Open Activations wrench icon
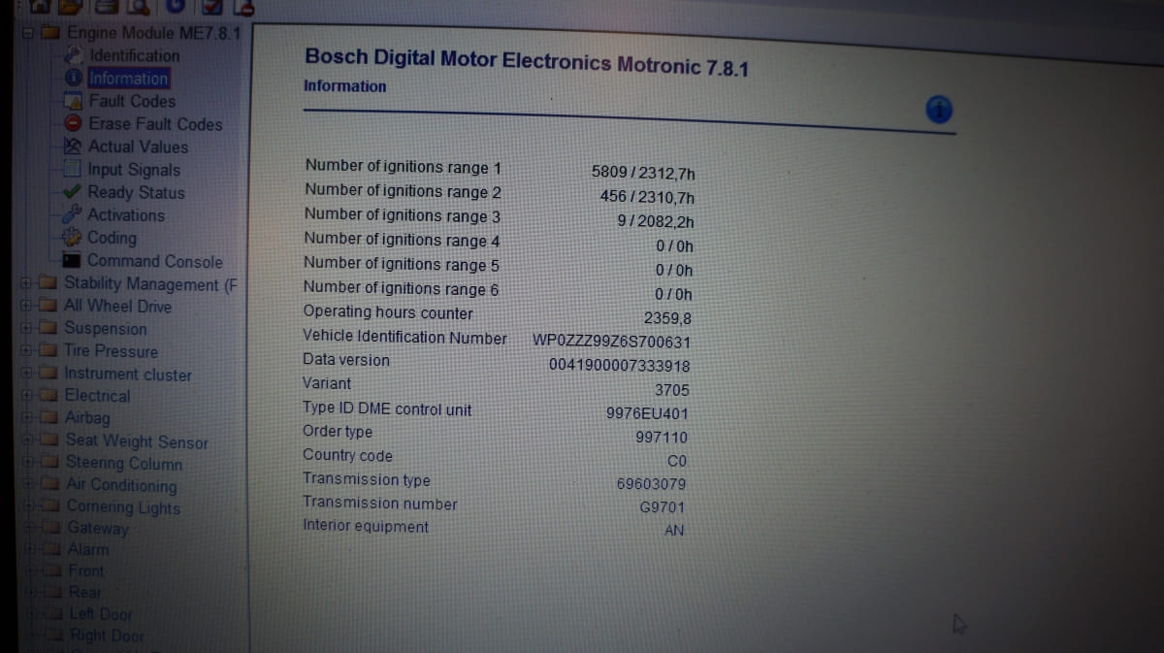The height and width of the screenshot is (653, 1164). (74, 214)
